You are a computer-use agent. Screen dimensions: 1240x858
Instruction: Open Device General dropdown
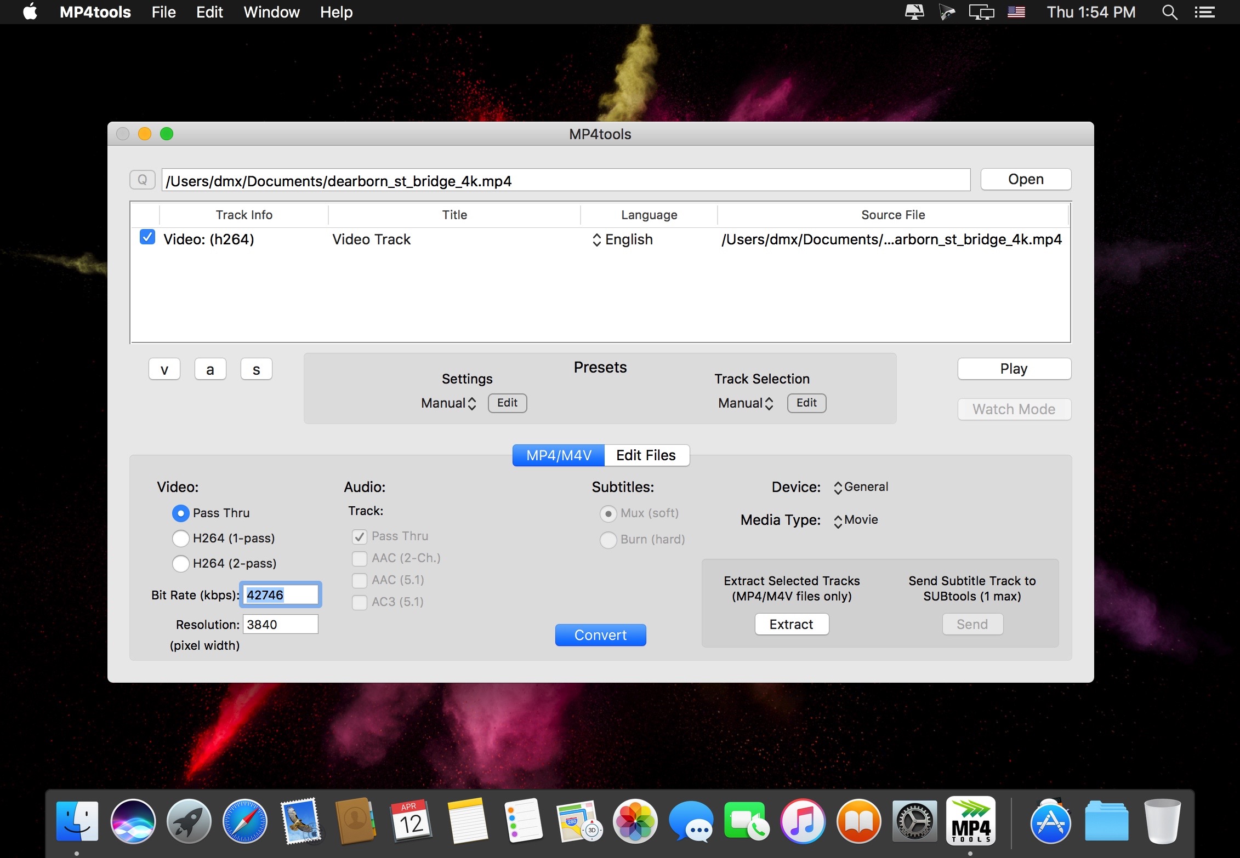[x=861, y=487]
